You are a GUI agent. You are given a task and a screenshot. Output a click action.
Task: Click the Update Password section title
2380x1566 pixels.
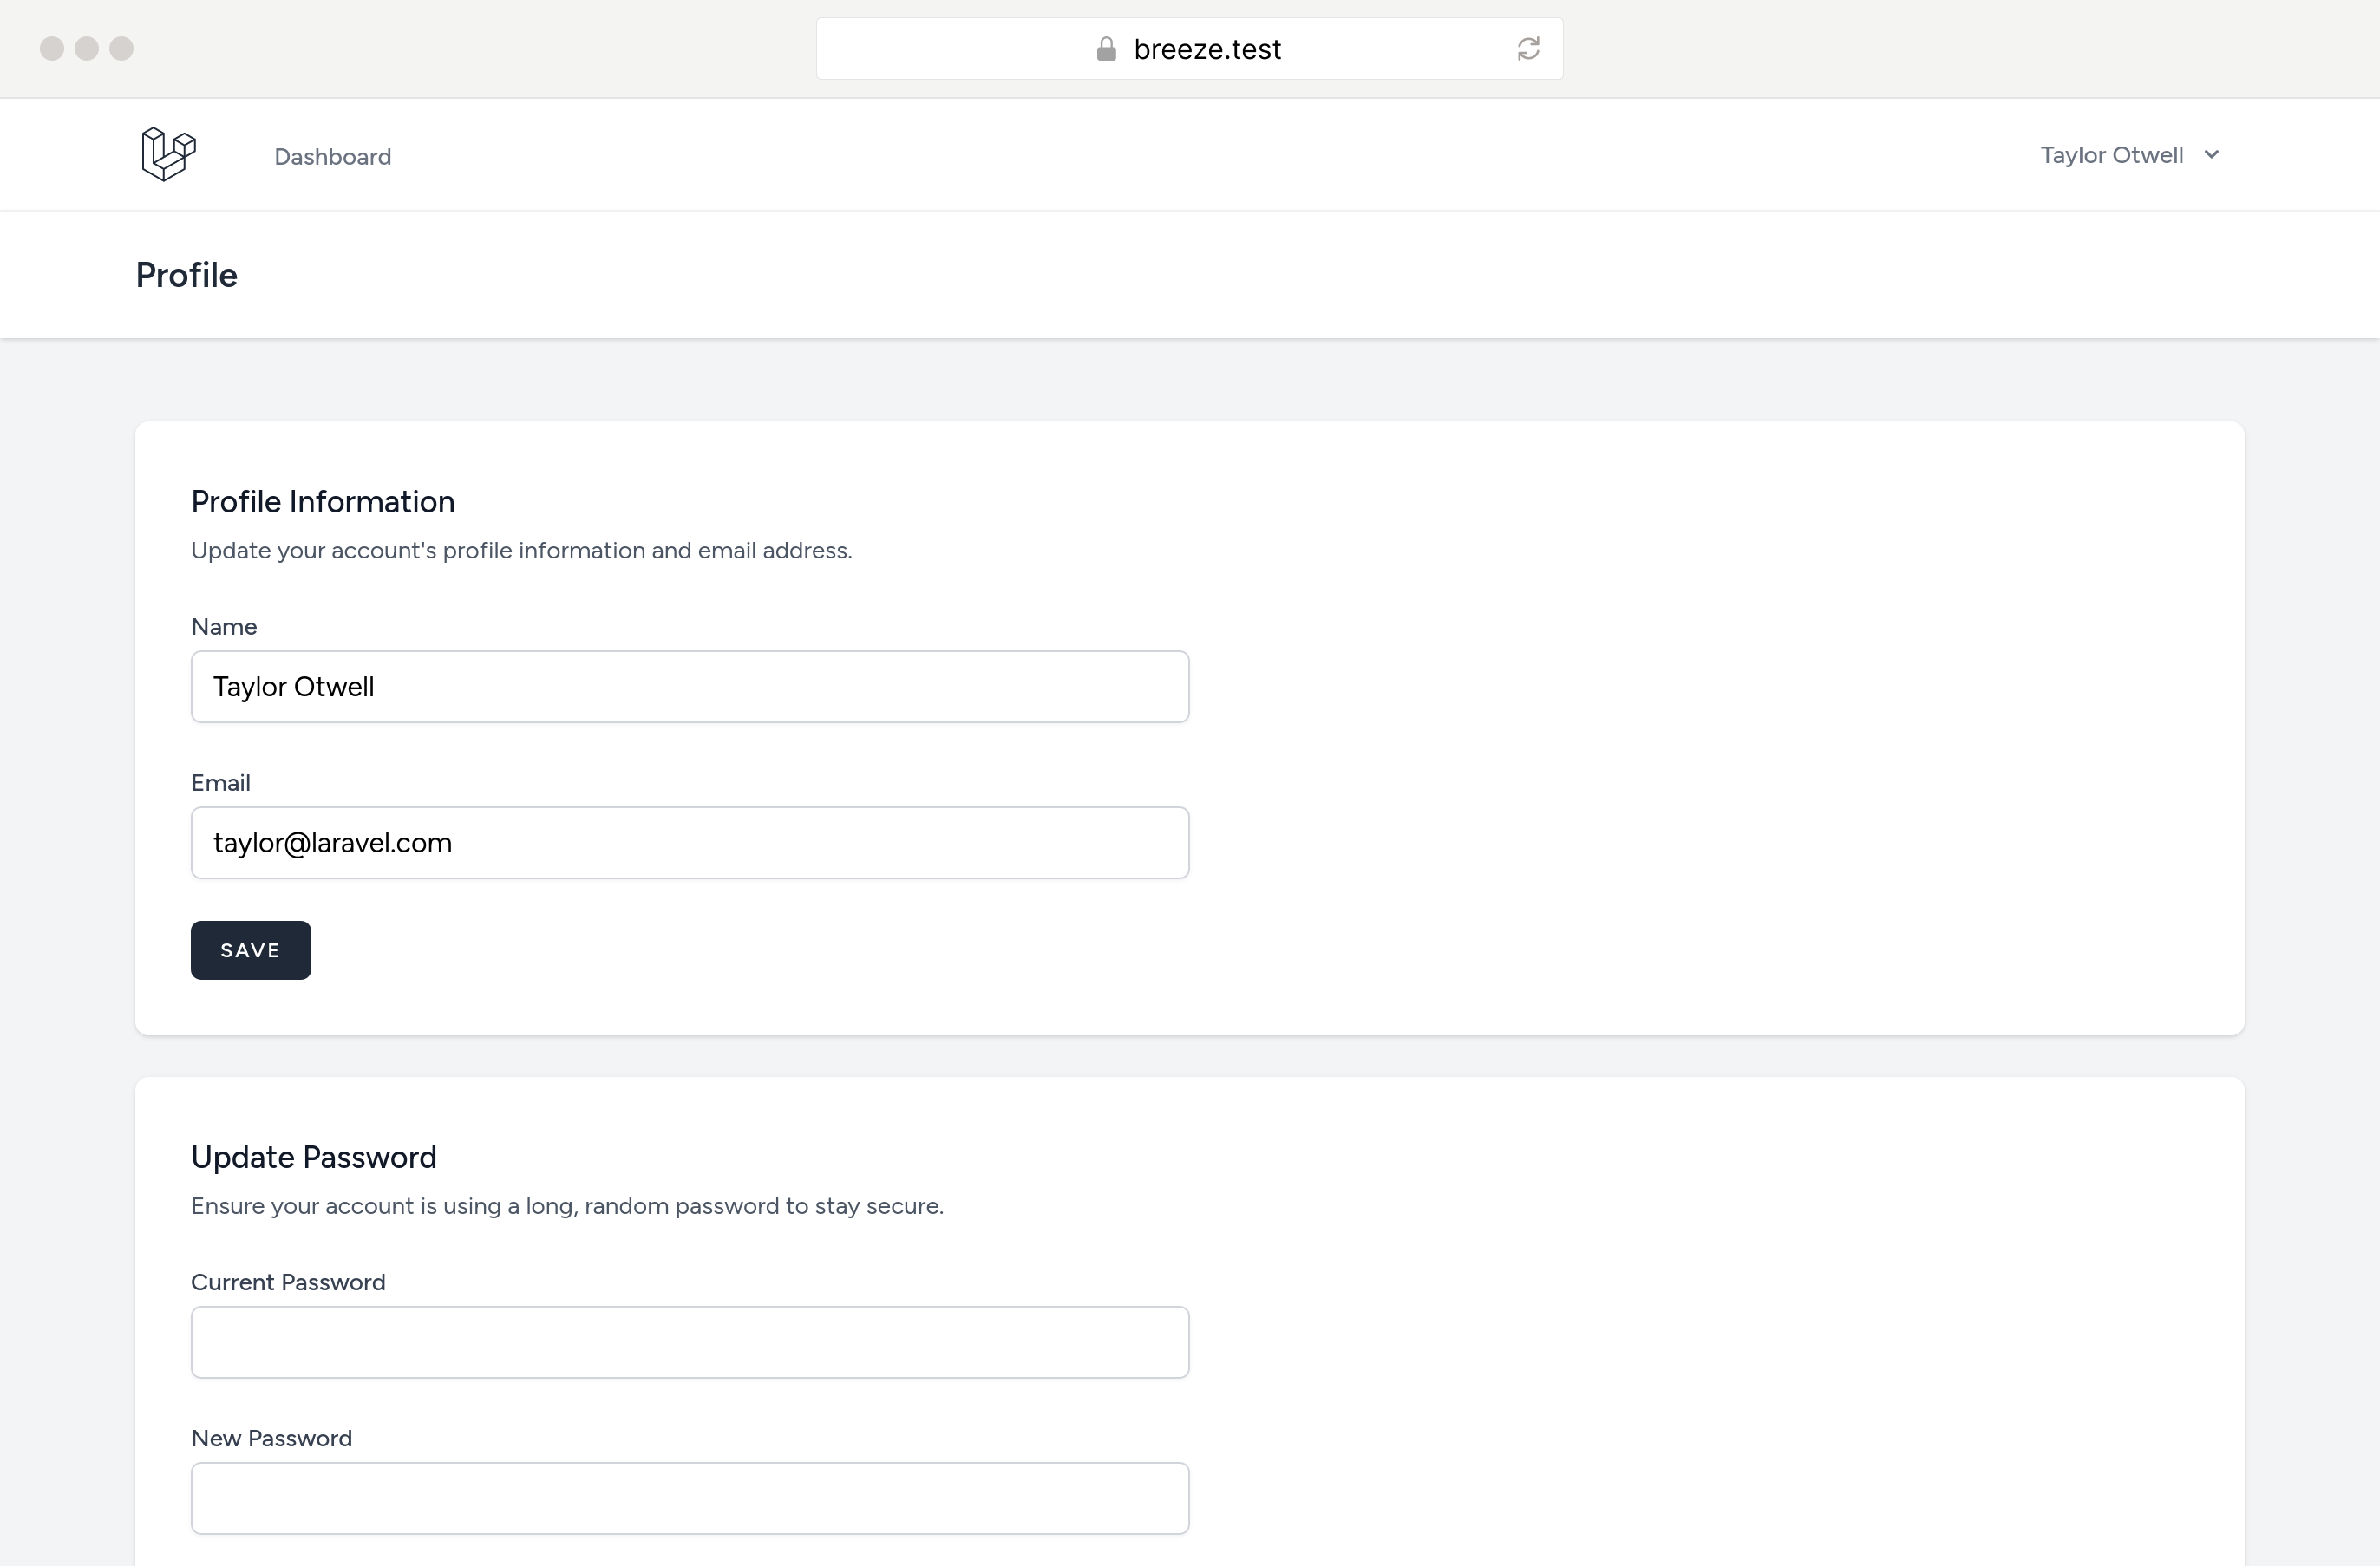313,1157
